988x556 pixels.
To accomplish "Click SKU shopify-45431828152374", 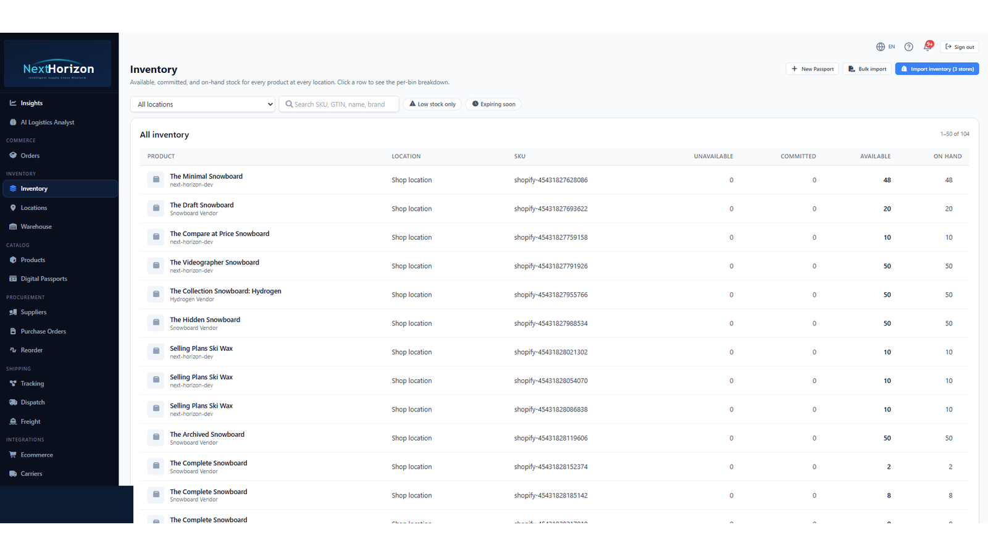I will coord(551,467).
